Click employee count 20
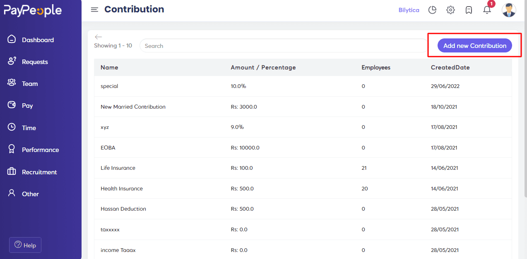 tap(365, 188)
